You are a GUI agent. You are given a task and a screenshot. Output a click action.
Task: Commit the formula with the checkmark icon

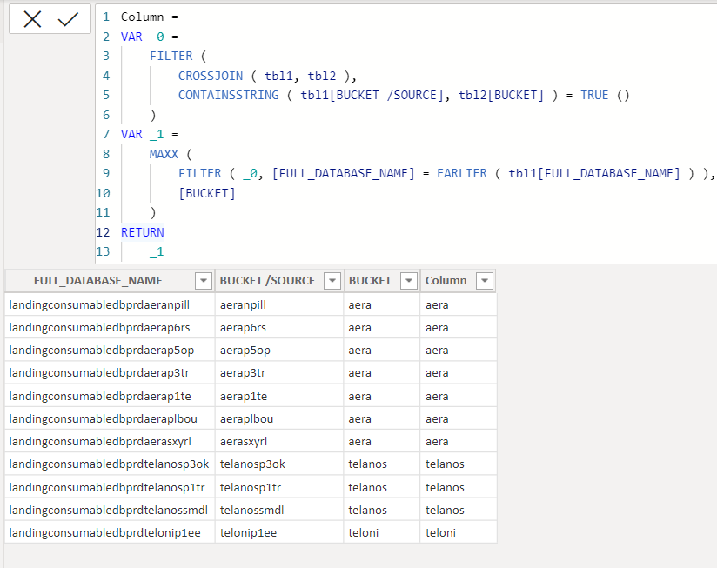click(68, 19)
